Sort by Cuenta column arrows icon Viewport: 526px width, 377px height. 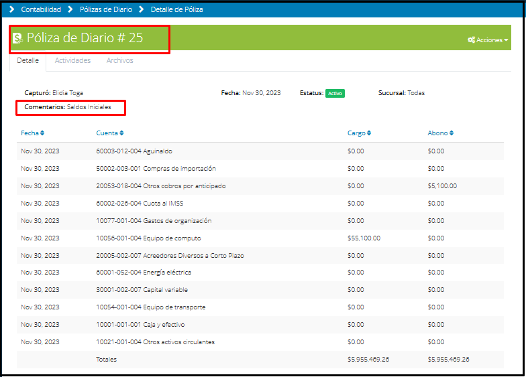121,133
